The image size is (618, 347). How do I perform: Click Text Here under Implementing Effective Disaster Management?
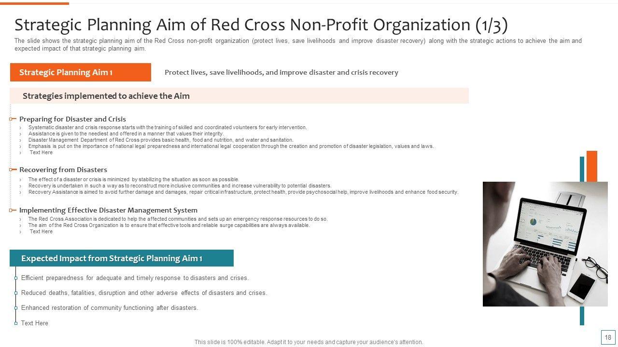coord(41,232)
